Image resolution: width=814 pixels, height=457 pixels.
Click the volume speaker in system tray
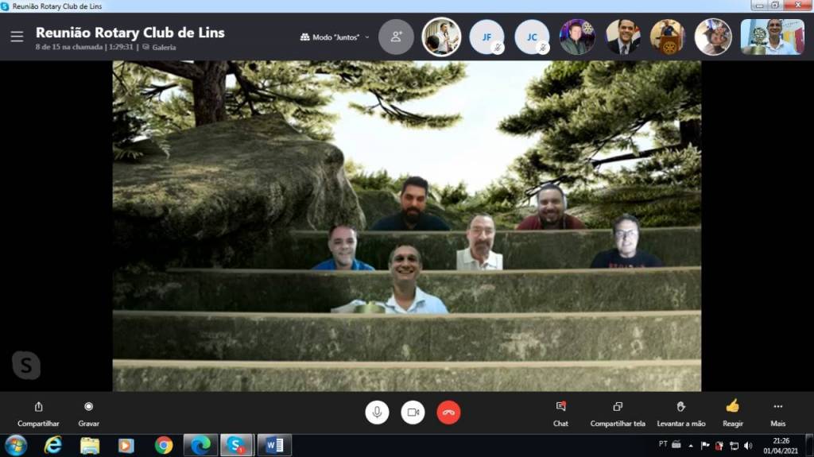pyautogui.click(x=747, y=445)
